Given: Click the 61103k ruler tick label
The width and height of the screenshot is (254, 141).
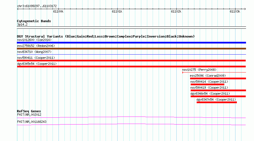Looking at the screenshot, I should click(235, 11).
